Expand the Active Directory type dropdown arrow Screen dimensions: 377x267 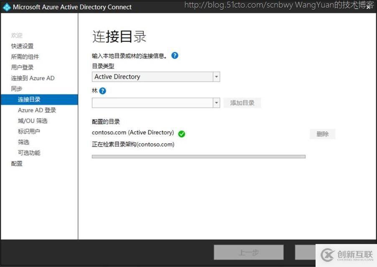click(217, 76)
